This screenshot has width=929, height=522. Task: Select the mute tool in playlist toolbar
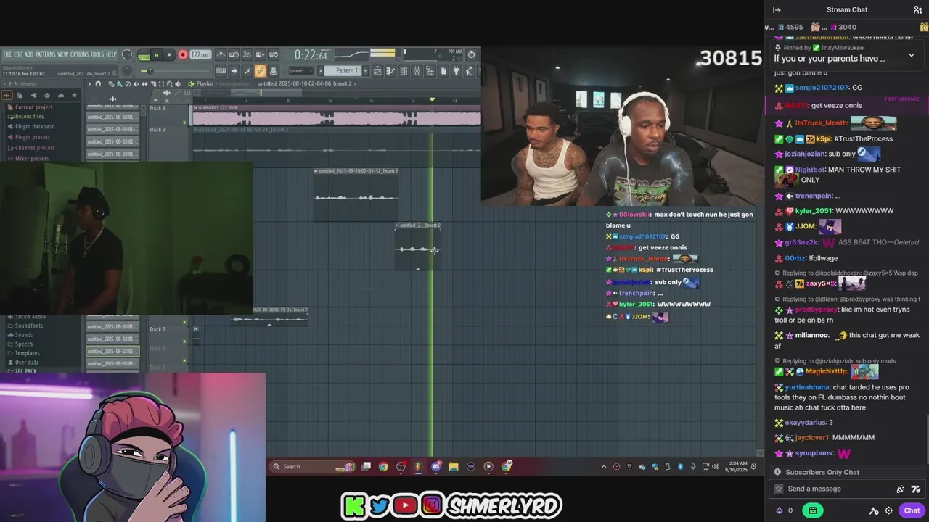pos(136,84)
